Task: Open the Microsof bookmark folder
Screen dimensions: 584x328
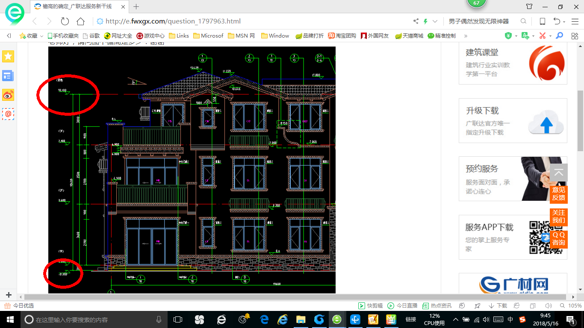Action: (x=209, y=36)
